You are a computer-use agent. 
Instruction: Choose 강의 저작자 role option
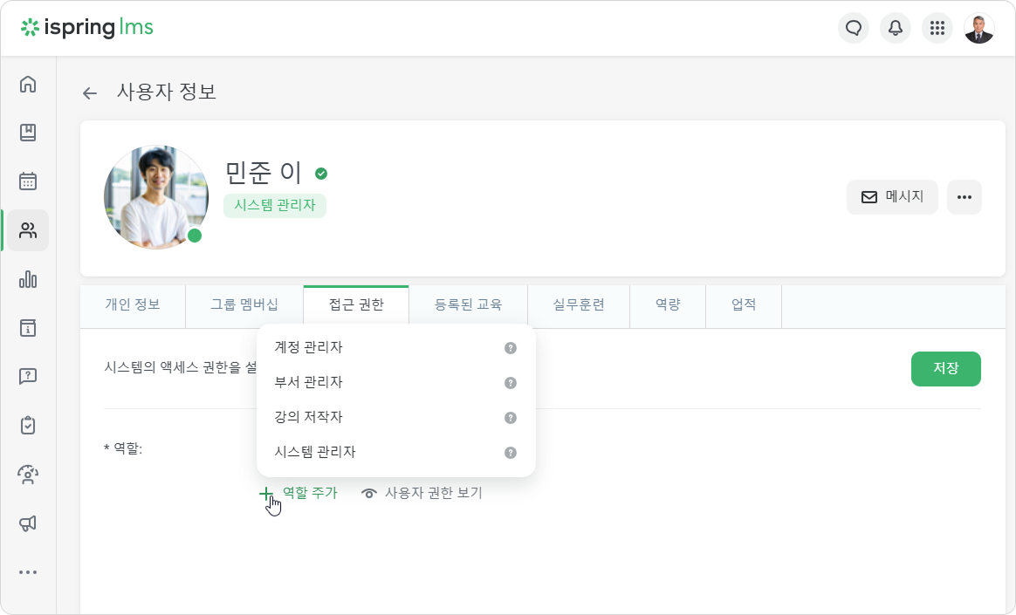pyautogui.click(x=396, y=418)
